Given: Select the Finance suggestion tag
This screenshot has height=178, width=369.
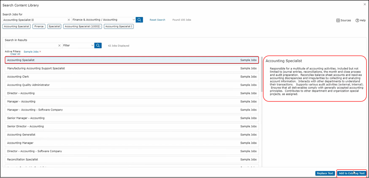Looking at the screenshot, I should (x=39, y=26).
